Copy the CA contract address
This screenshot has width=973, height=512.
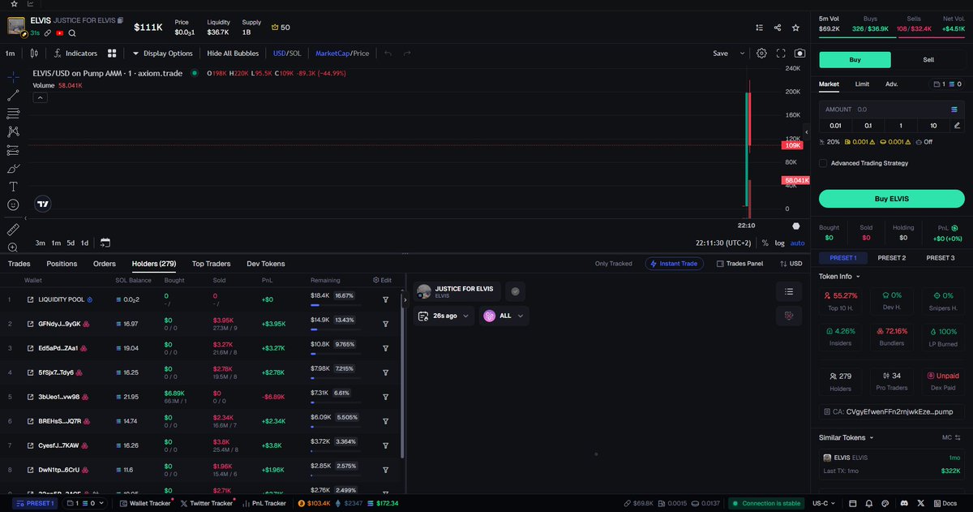tap(892, 411)
